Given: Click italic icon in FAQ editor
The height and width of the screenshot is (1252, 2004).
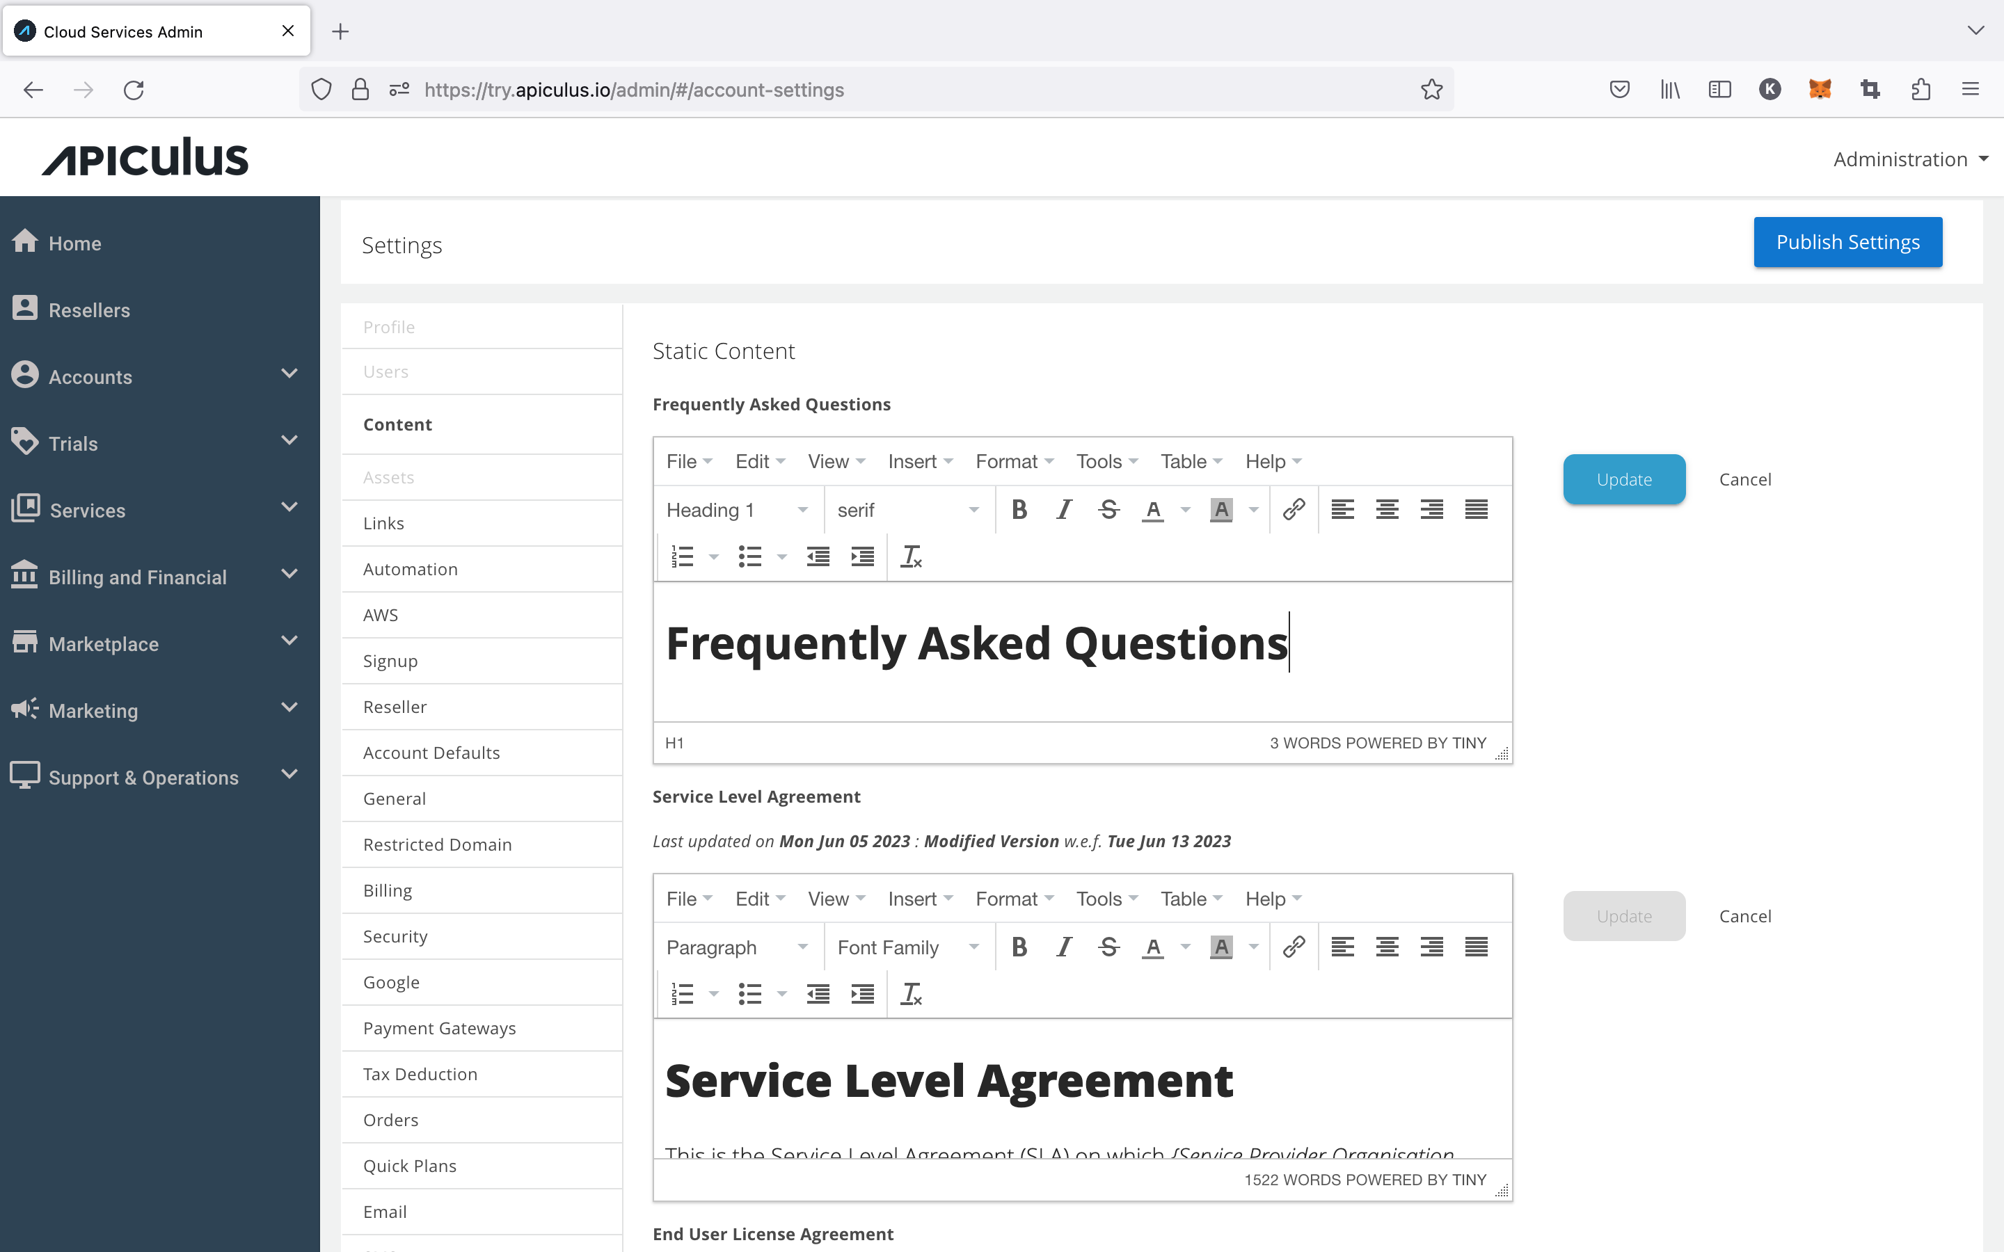Looking at the screenshot, I should pyautogui.click(x=1064, y=510).
